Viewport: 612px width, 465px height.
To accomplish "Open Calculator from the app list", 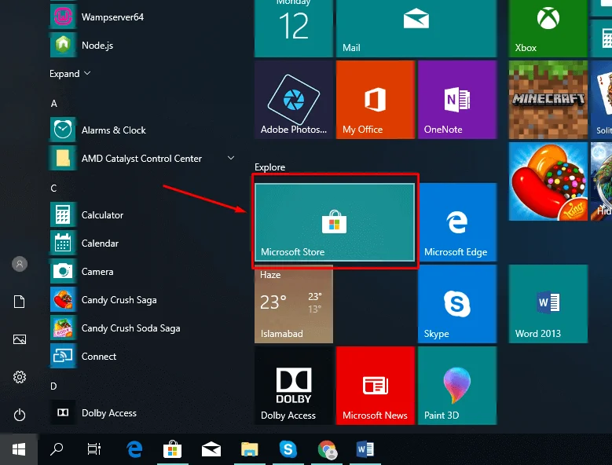I will [142, 215].
